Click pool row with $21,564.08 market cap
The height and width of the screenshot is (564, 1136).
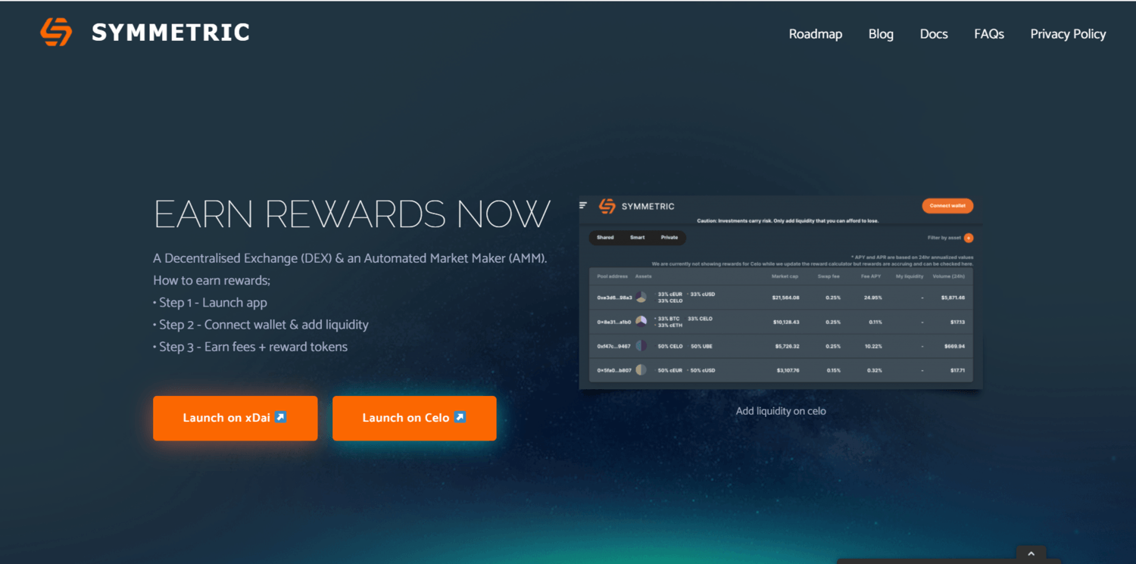coord(781,298)
